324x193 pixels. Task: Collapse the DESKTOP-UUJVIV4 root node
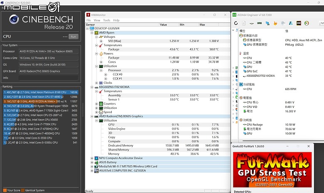87,29
